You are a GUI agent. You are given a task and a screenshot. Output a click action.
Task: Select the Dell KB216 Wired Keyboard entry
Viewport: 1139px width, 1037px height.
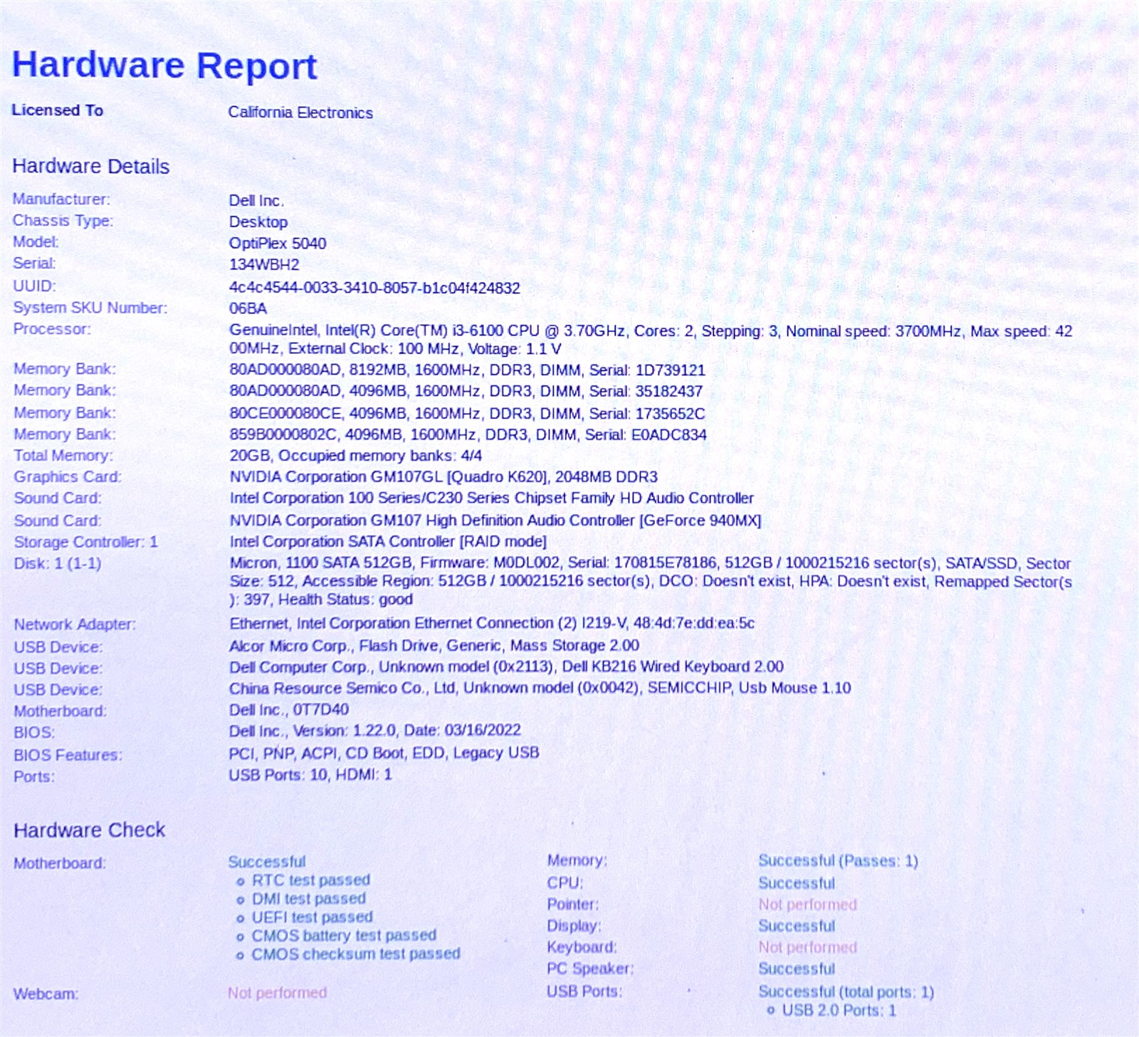(506, 667)
